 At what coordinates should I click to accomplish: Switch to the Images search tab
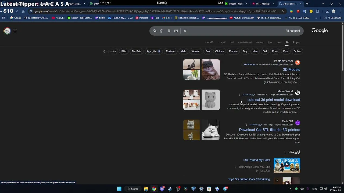(279, 42)
